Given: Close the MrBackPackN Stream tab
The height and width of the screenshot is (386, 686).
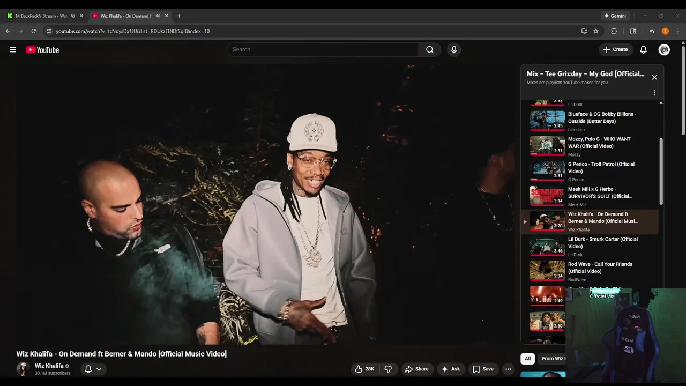Looking at the screenshot, I should (81, 16).
